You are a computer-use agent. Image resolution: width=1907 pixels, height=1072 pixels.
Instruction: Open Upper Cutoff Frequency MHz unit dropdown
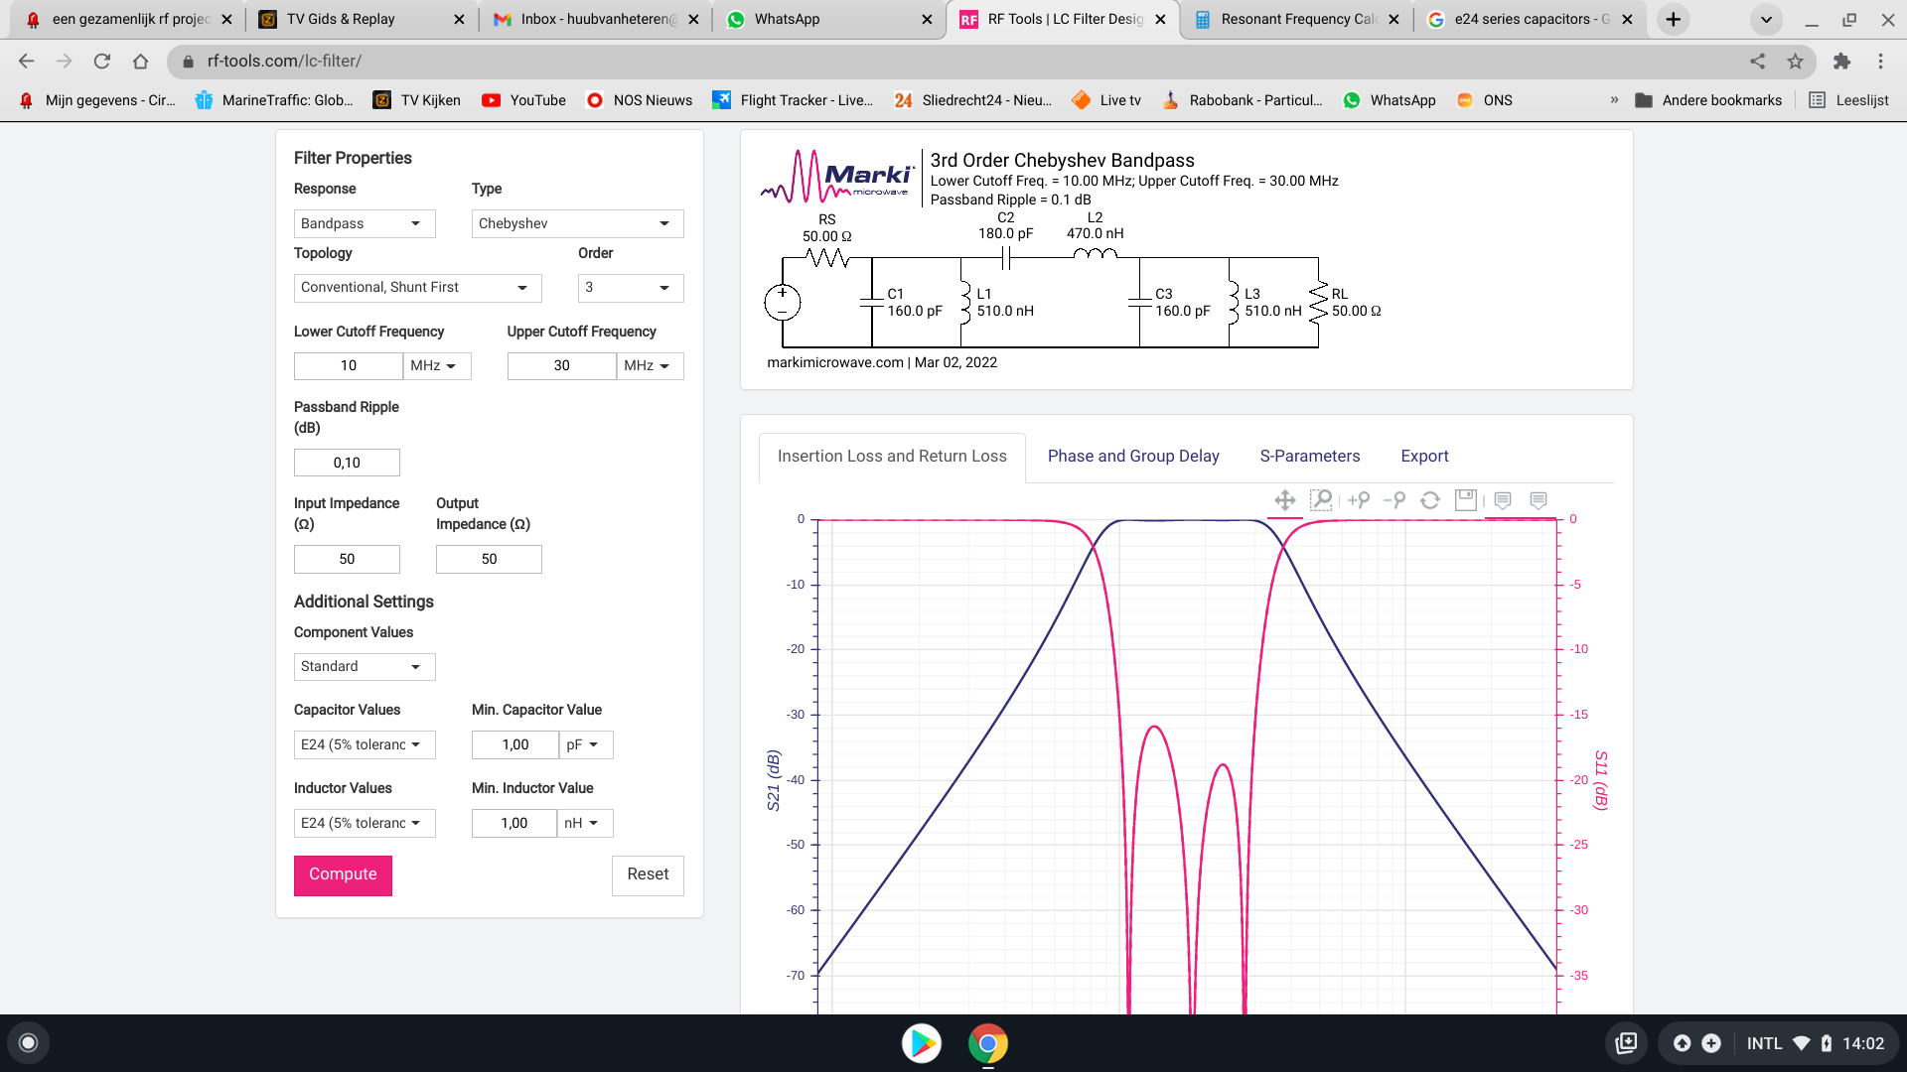pyautogui.click(x=651, y=366)
